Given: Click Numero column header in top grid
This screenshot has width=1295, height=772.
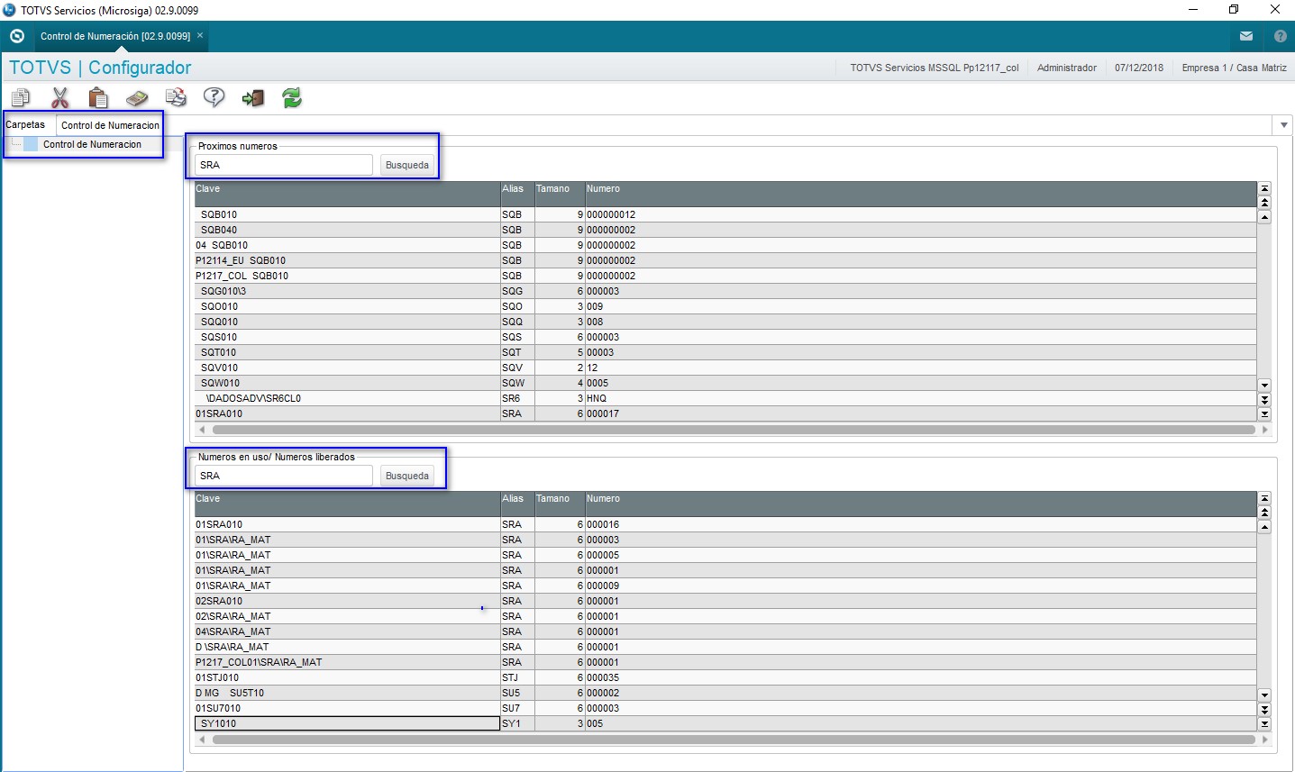Looking at the screenshot, I should [921, 194].
